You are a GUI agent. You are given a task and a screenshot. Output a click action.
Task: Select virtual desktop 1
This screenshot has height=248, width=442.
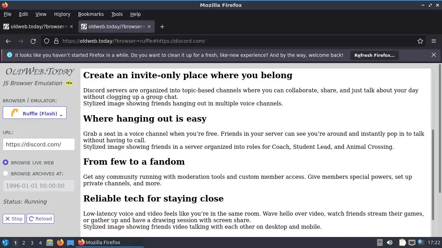(15, 242)
